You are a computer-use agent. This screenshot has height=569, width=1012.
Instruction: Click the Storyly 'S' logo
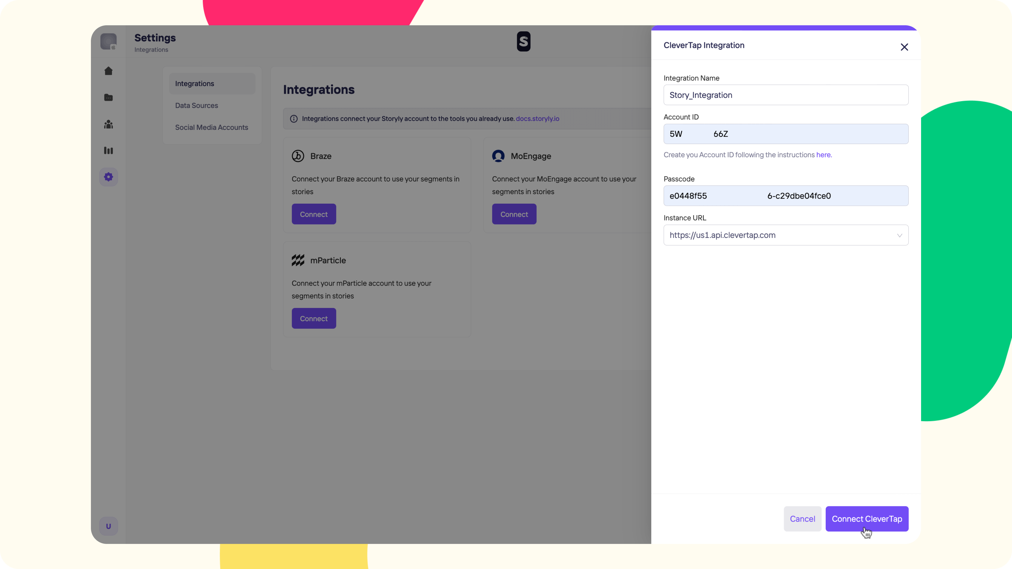tap(523, 41)
